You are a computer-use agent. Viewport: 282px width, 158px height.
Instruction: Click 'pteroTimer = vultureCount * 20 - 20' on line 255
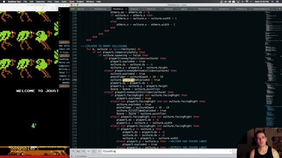(137, 77)
